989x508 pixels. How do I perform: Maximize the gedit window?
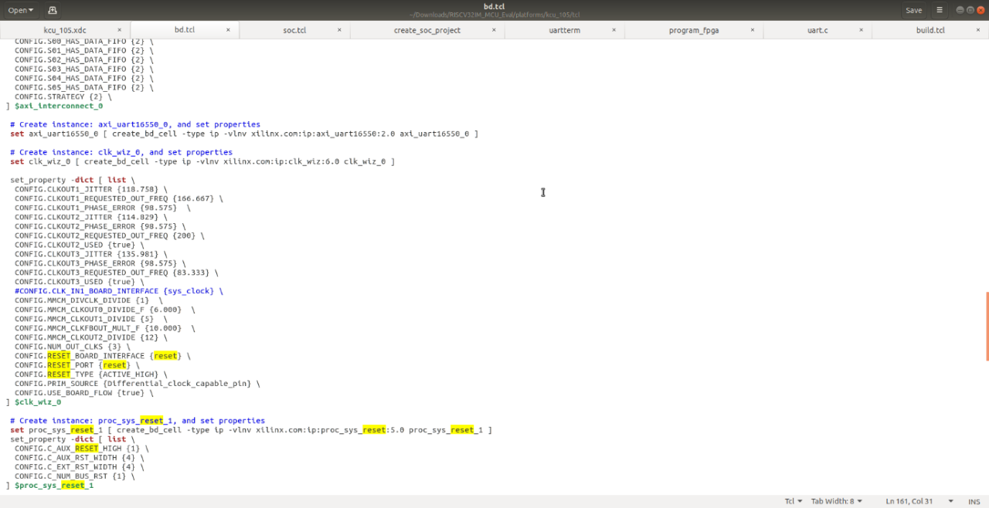click(970, 10)
